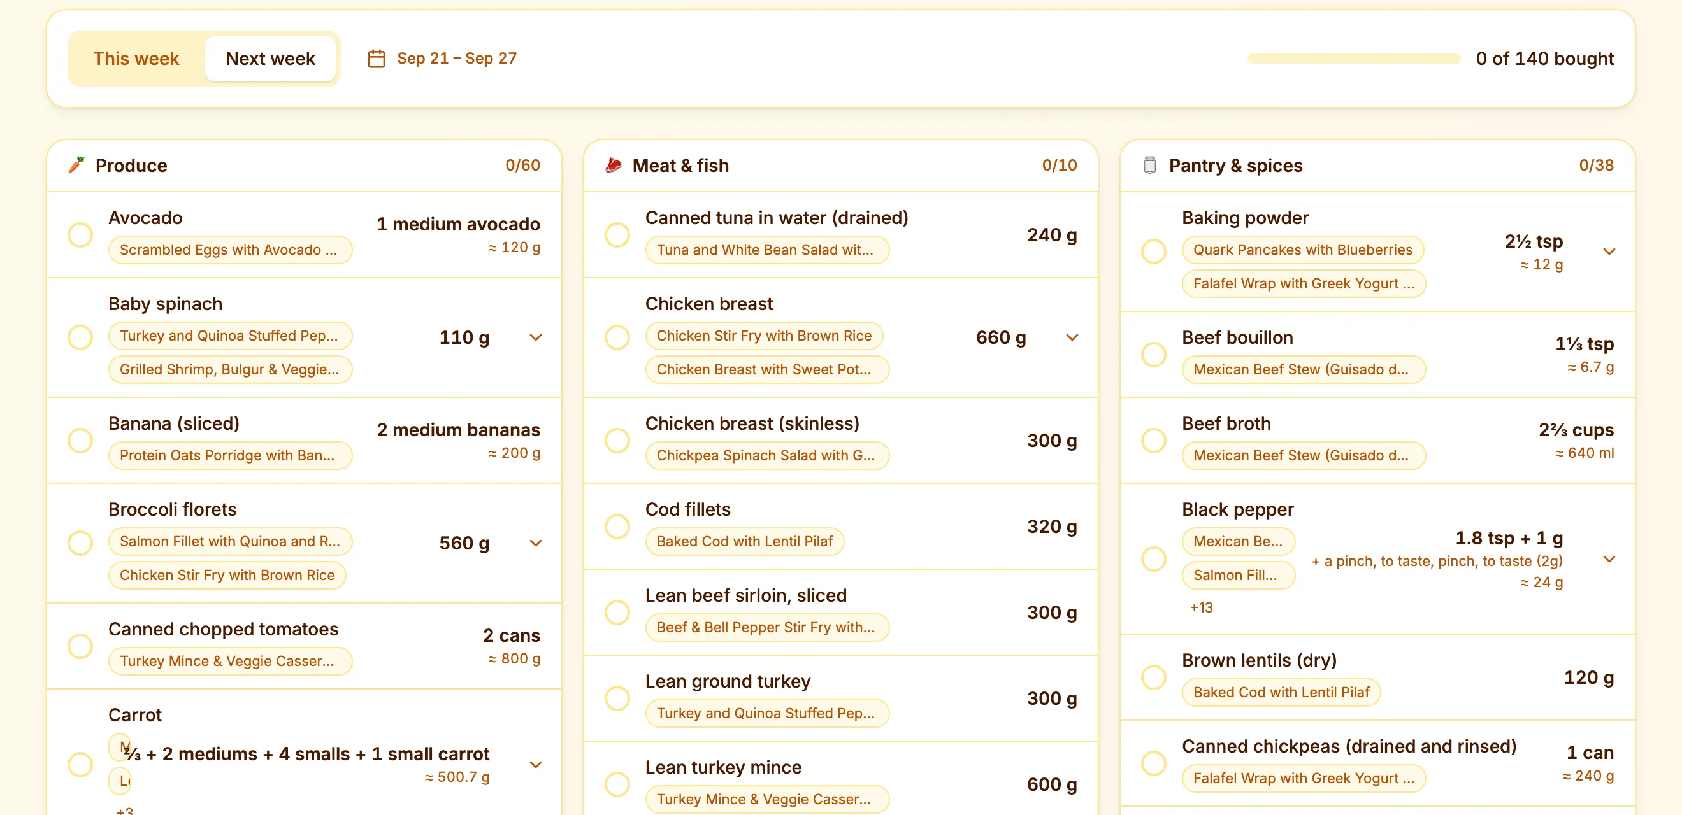Open the Protein Oats Porridge recipe tag
The image size is (1682, 815).
pyautogui.click(x=230, y=455)
